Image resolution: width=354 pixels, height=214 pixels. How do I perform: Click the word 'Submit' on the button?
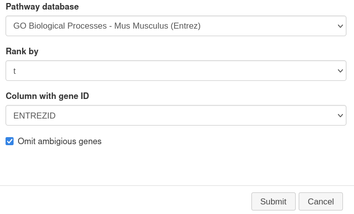(x=274, y=201)
